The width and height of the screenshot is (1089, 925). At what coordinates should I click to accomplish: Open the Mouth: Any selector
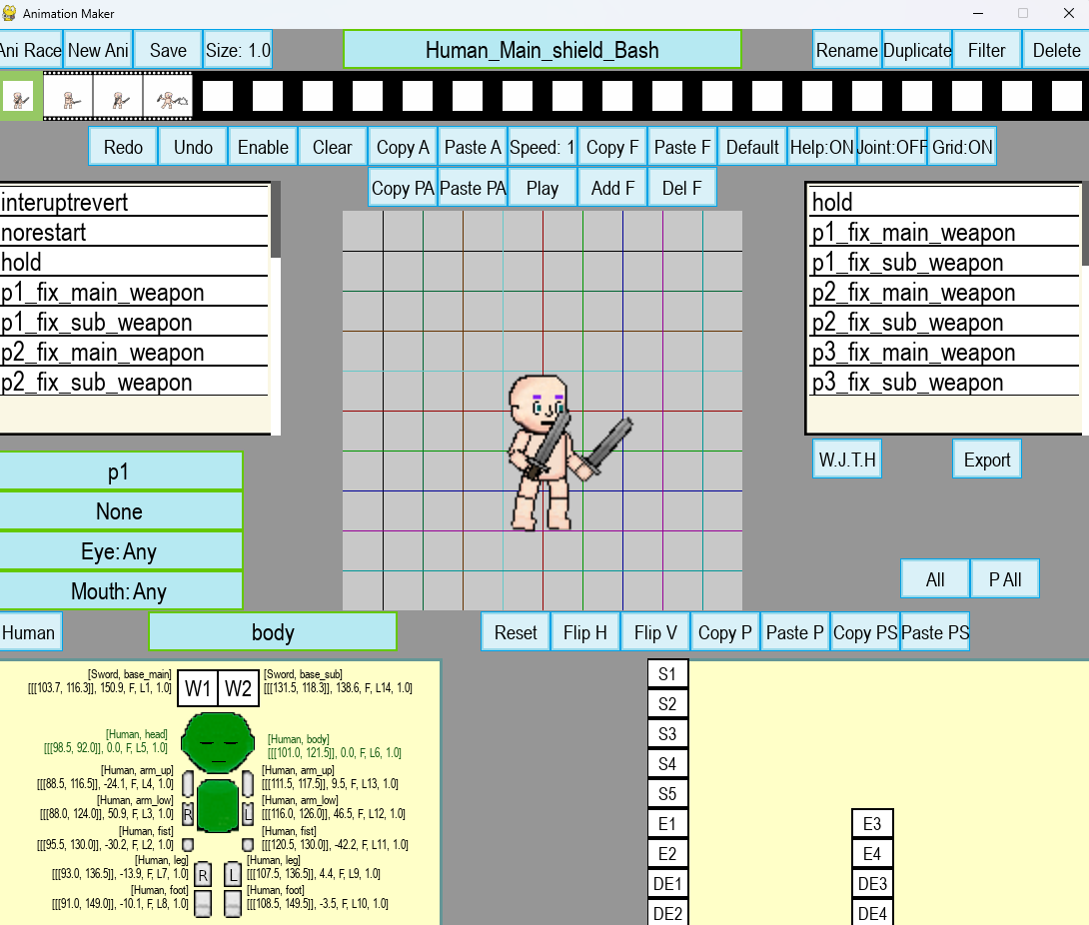120,591
